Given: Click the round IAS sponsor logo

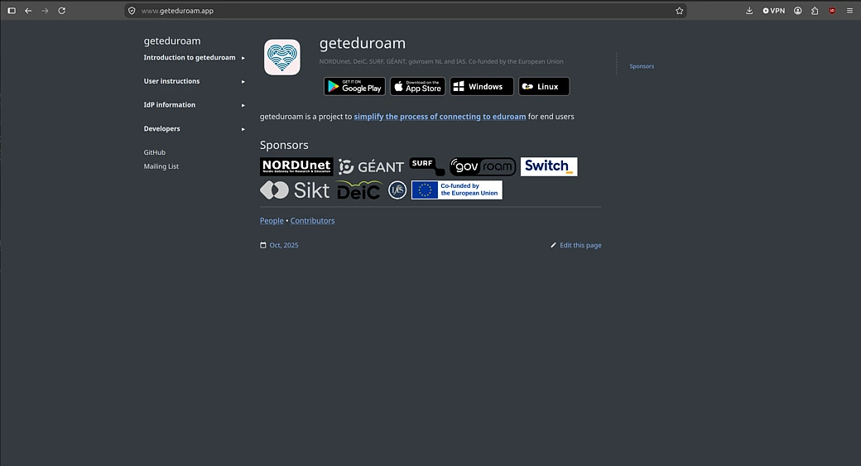Looking at the screenshot, I should 397,190.
